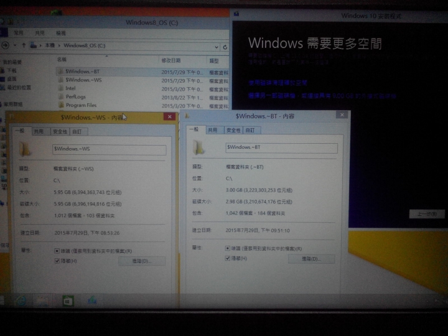The height and width of the screenshot is (336, 448).
Task: Open File Explorer from the taskbar
Action: [x=42, y=301]
